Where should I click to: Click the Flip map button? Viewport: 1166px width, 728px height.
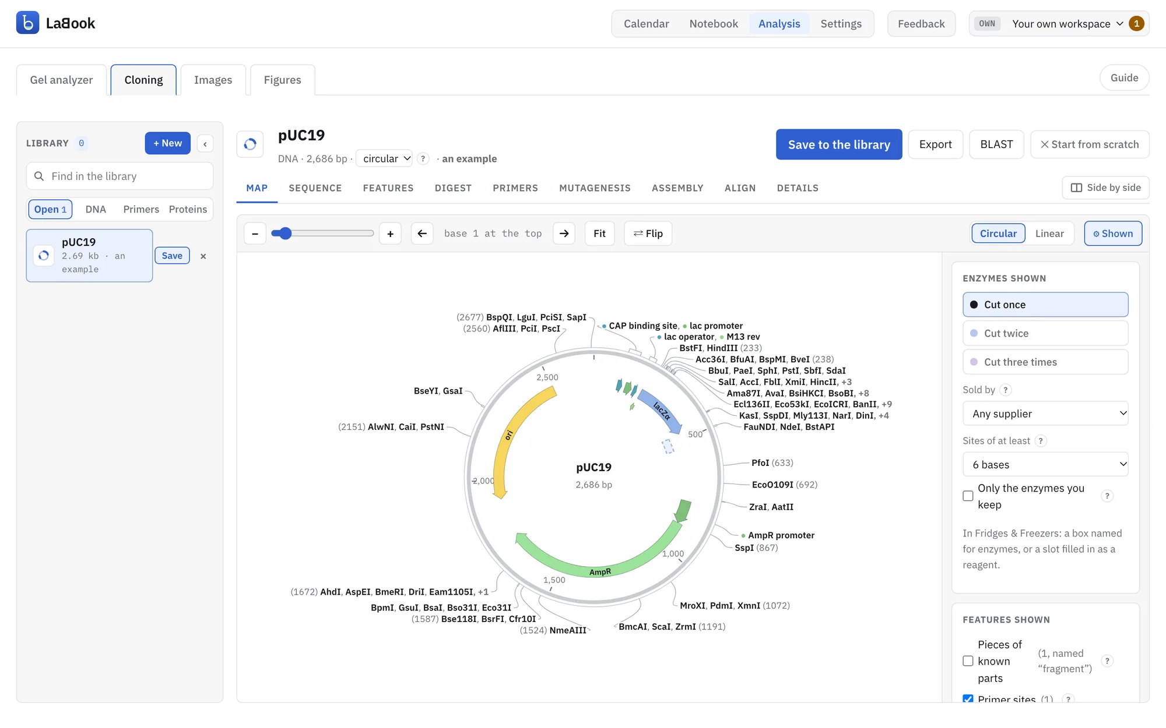[x=648, y=234]
